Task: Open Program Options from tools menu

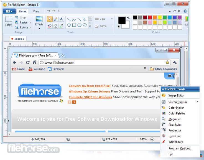Action: pos(180,148)
